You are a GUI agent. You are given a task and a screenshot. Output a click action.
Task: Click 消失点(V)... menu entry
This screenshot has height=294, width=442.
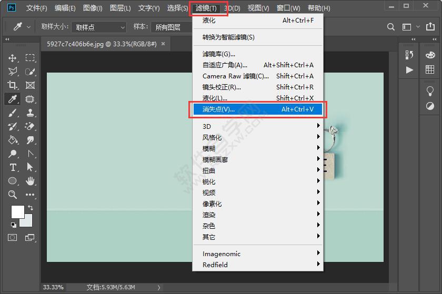pos(258,109)
